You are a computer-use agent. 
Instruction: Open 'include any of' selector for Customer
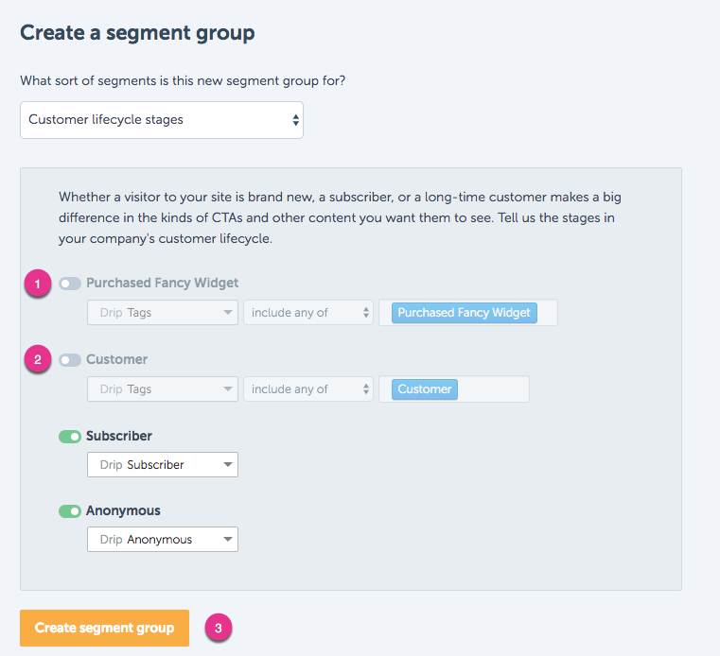click(x=308, y=389)
